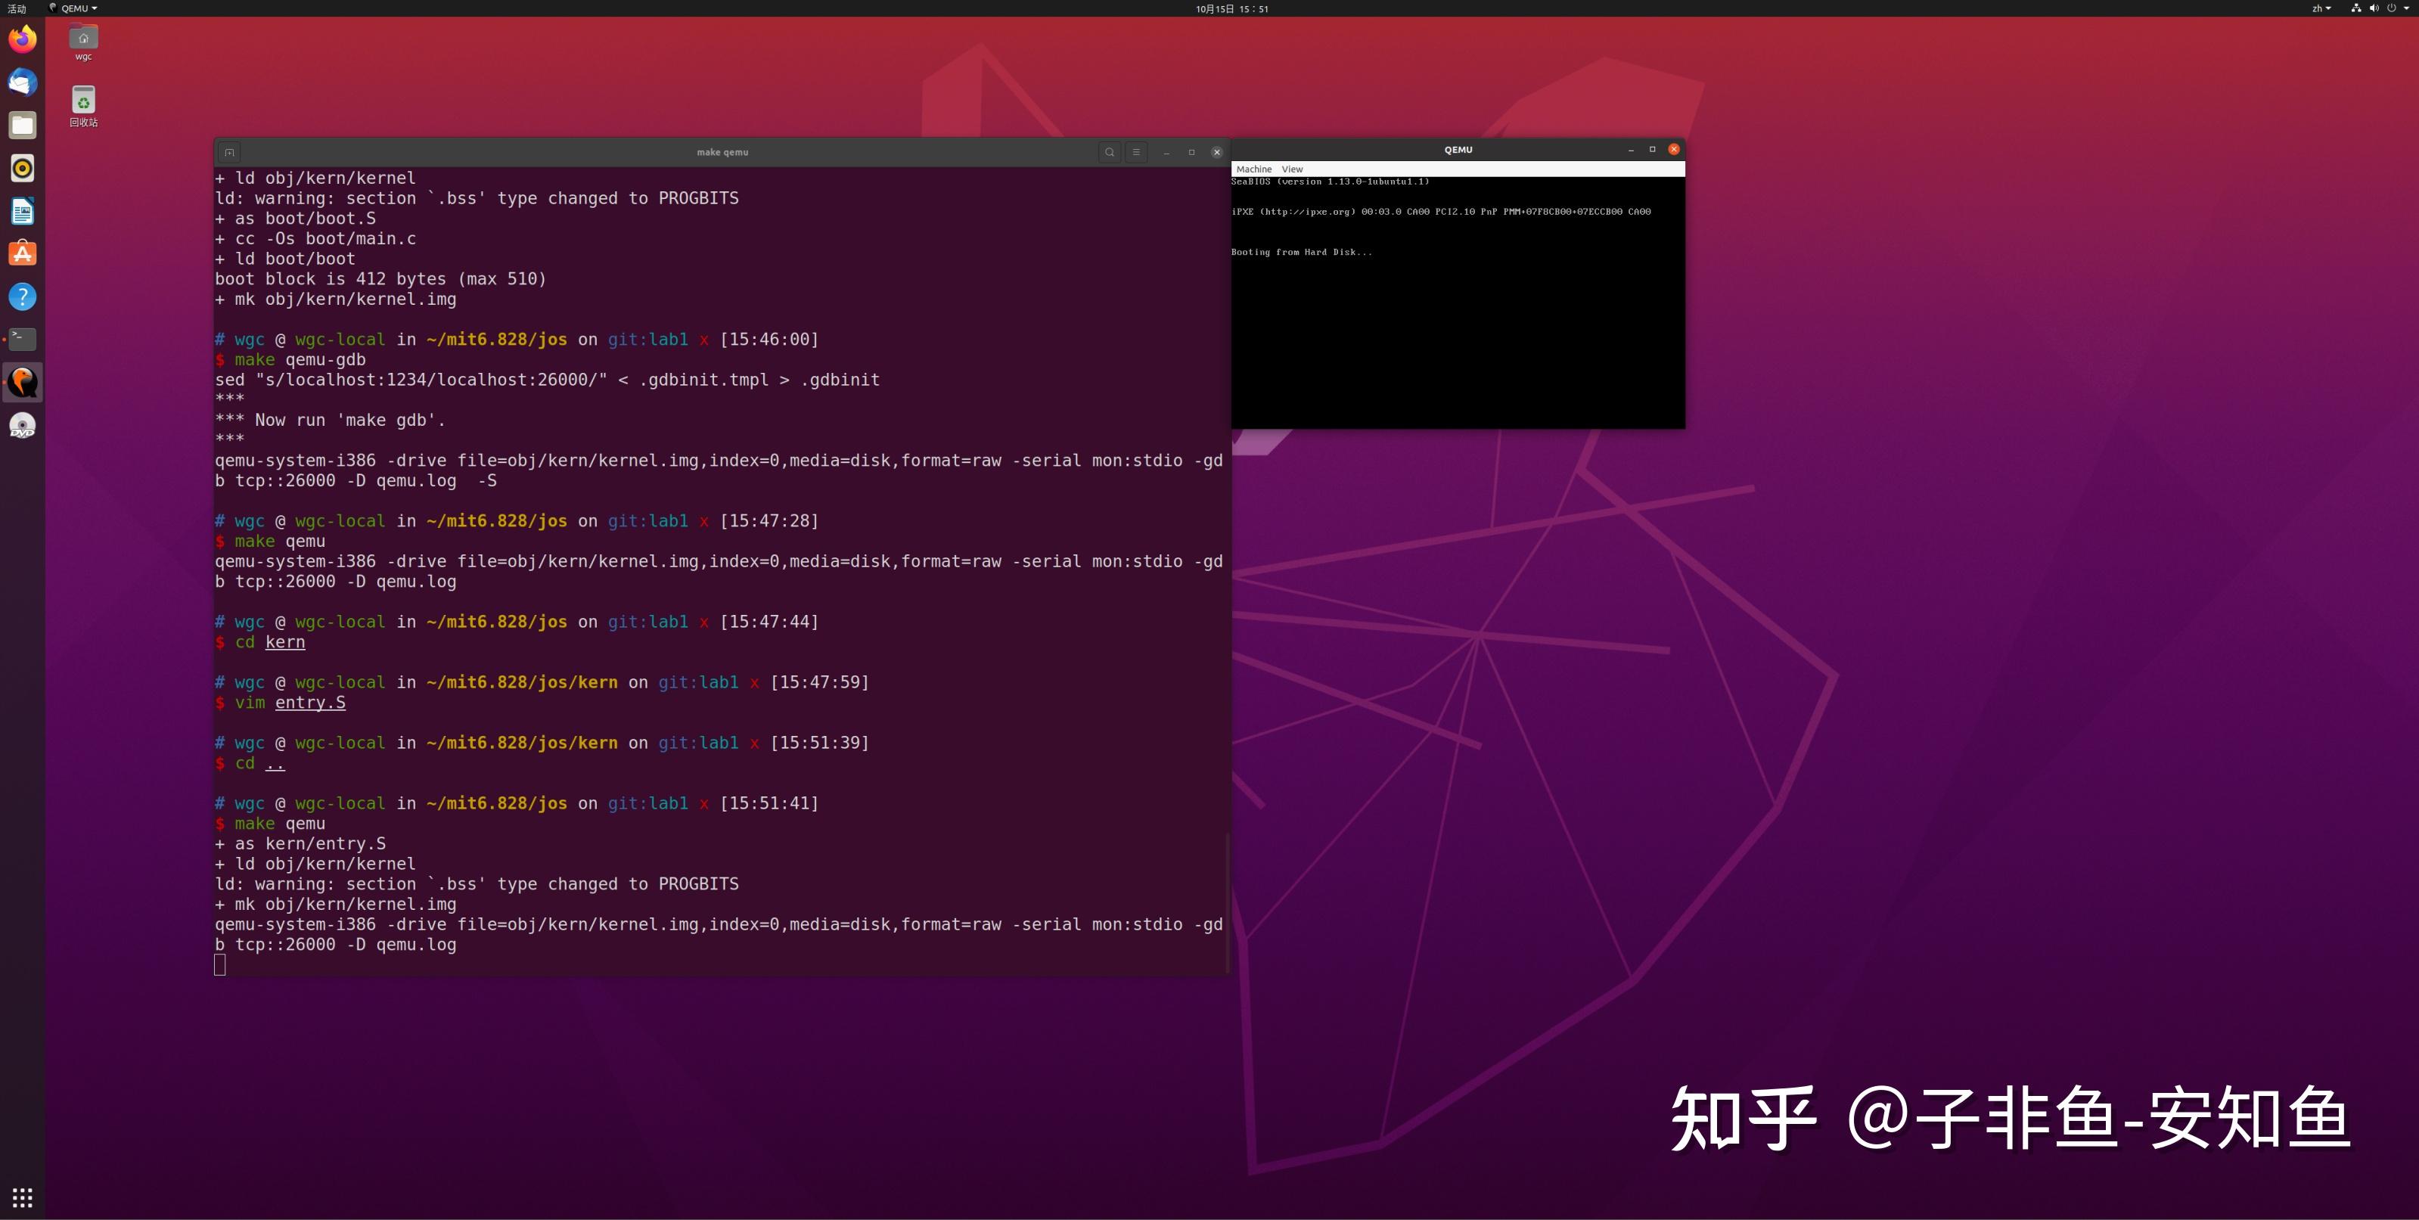Mute sound via the speaker icon
The height and width of the screenshot is (1220, 2419).
click(2376, 8)
